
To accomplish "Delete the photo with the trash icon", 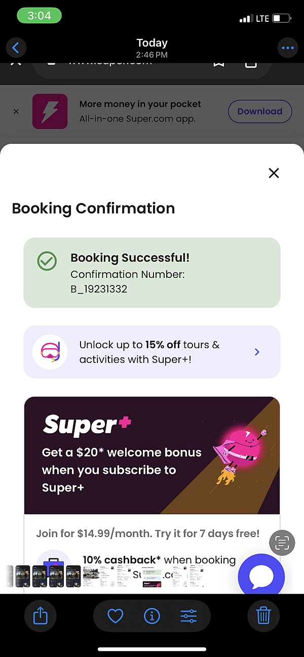I will point(263,615).
